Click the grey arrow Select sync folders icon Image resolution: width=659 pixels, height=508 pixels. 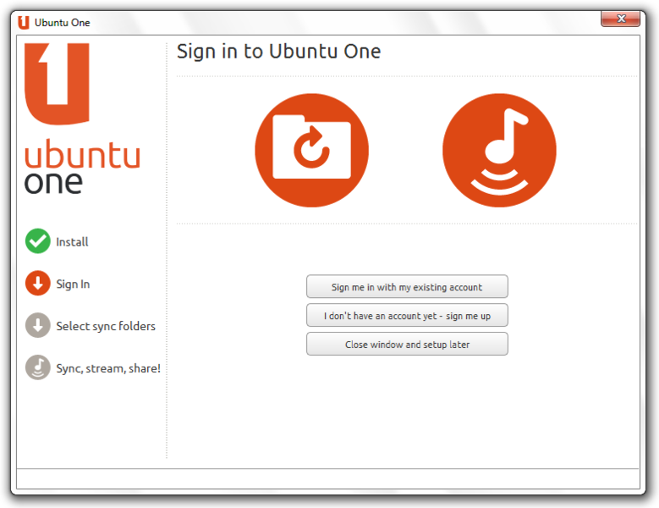tap(38, 325)
